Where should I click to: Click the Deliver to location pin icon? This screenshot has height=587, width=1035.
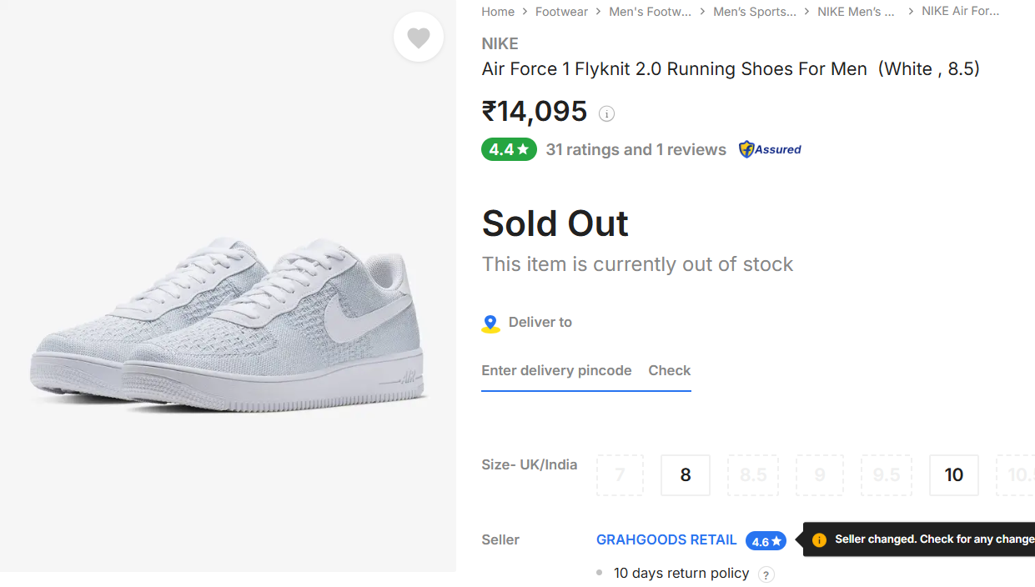pos(490,324)
